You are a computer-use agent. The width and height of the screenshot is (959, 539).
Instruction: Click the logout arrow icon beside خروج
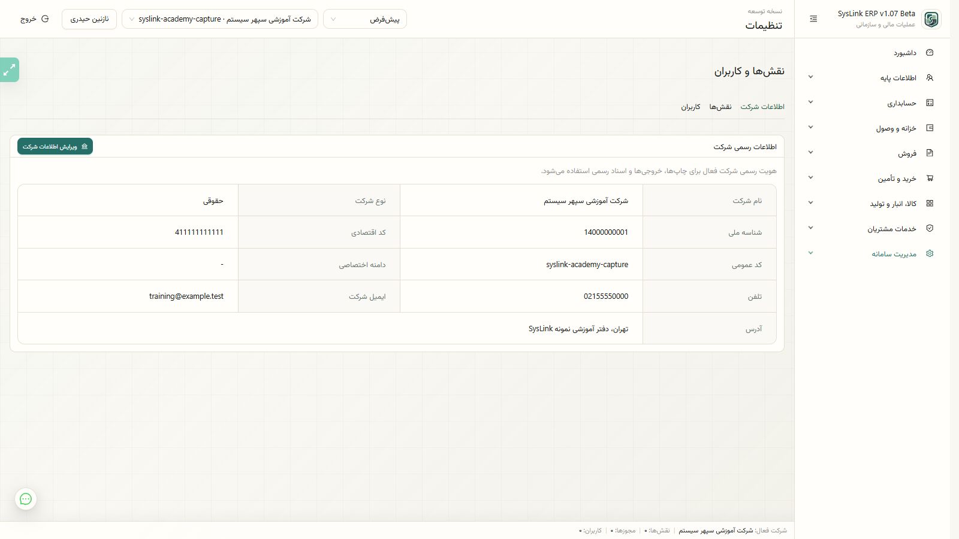(45, 19)
